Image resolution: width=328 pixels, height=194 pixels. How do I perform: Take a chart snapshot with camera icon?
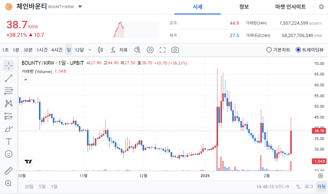tap(175, 50)
